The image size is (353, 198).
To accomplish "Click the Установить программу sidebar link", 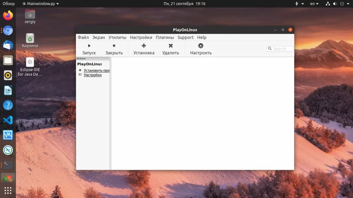I will (x=97, y=70).
